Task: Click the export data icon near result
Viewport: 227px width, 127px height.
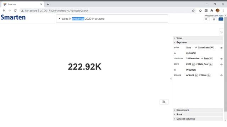Action: (164, 102)
